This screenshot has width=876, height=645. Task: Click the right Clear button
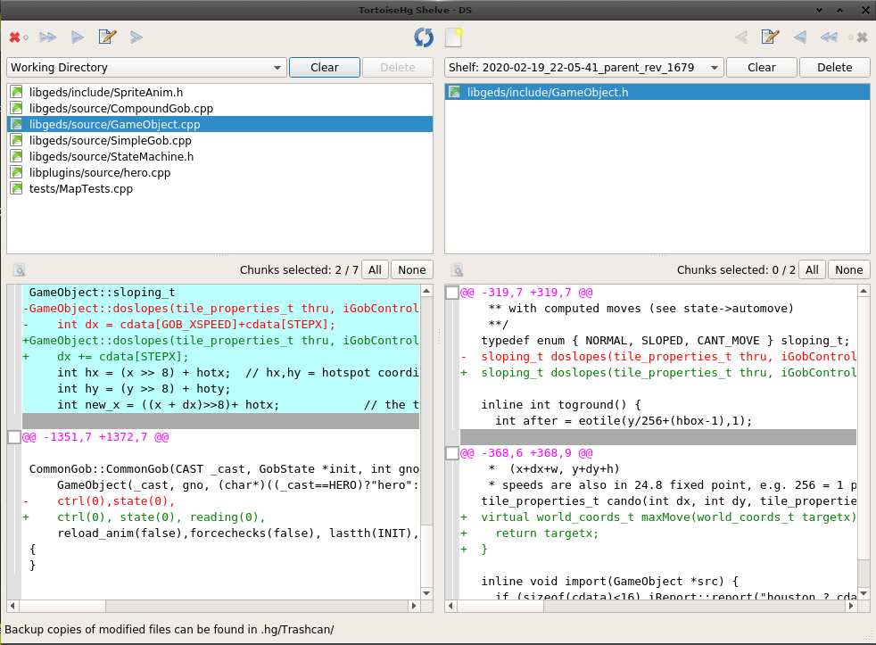click(x=762, y=68)
